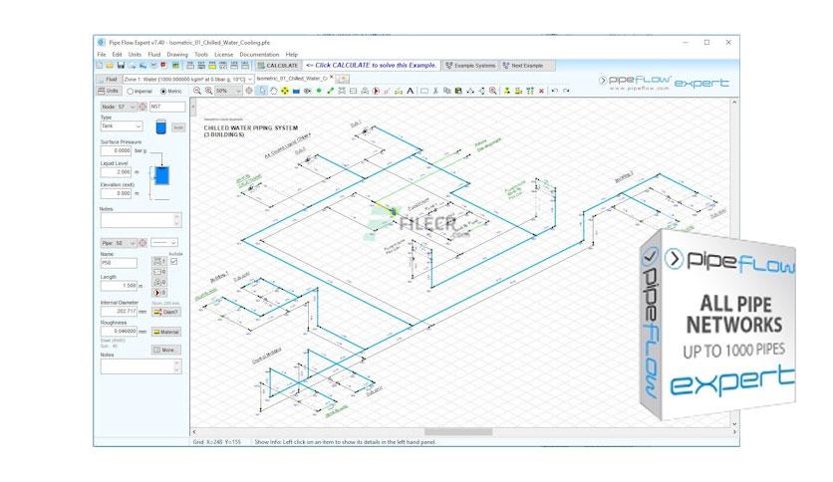The width and height of the screenshot is (833, 482).
Task: Click the Liquid Level input field
Action: pos(116,172)
